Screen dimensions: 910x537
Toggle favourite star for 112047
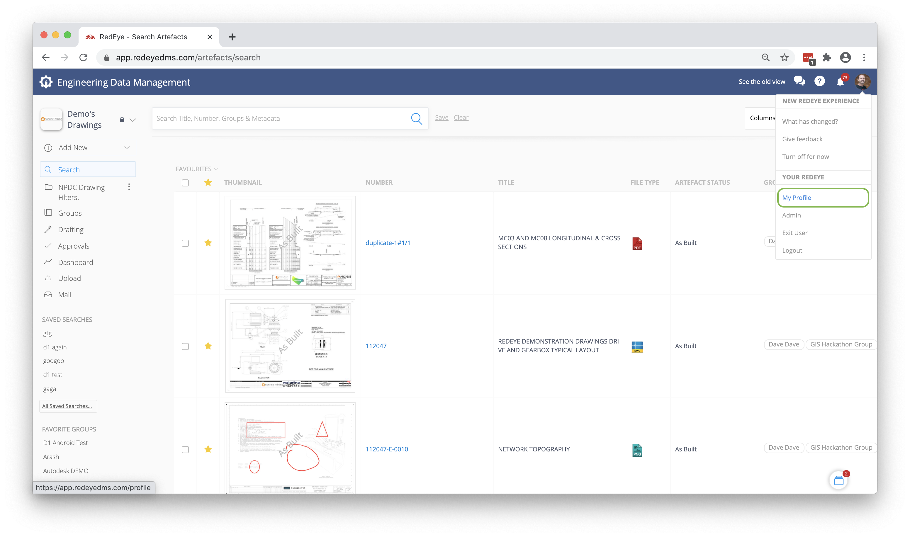coord(208,346)
